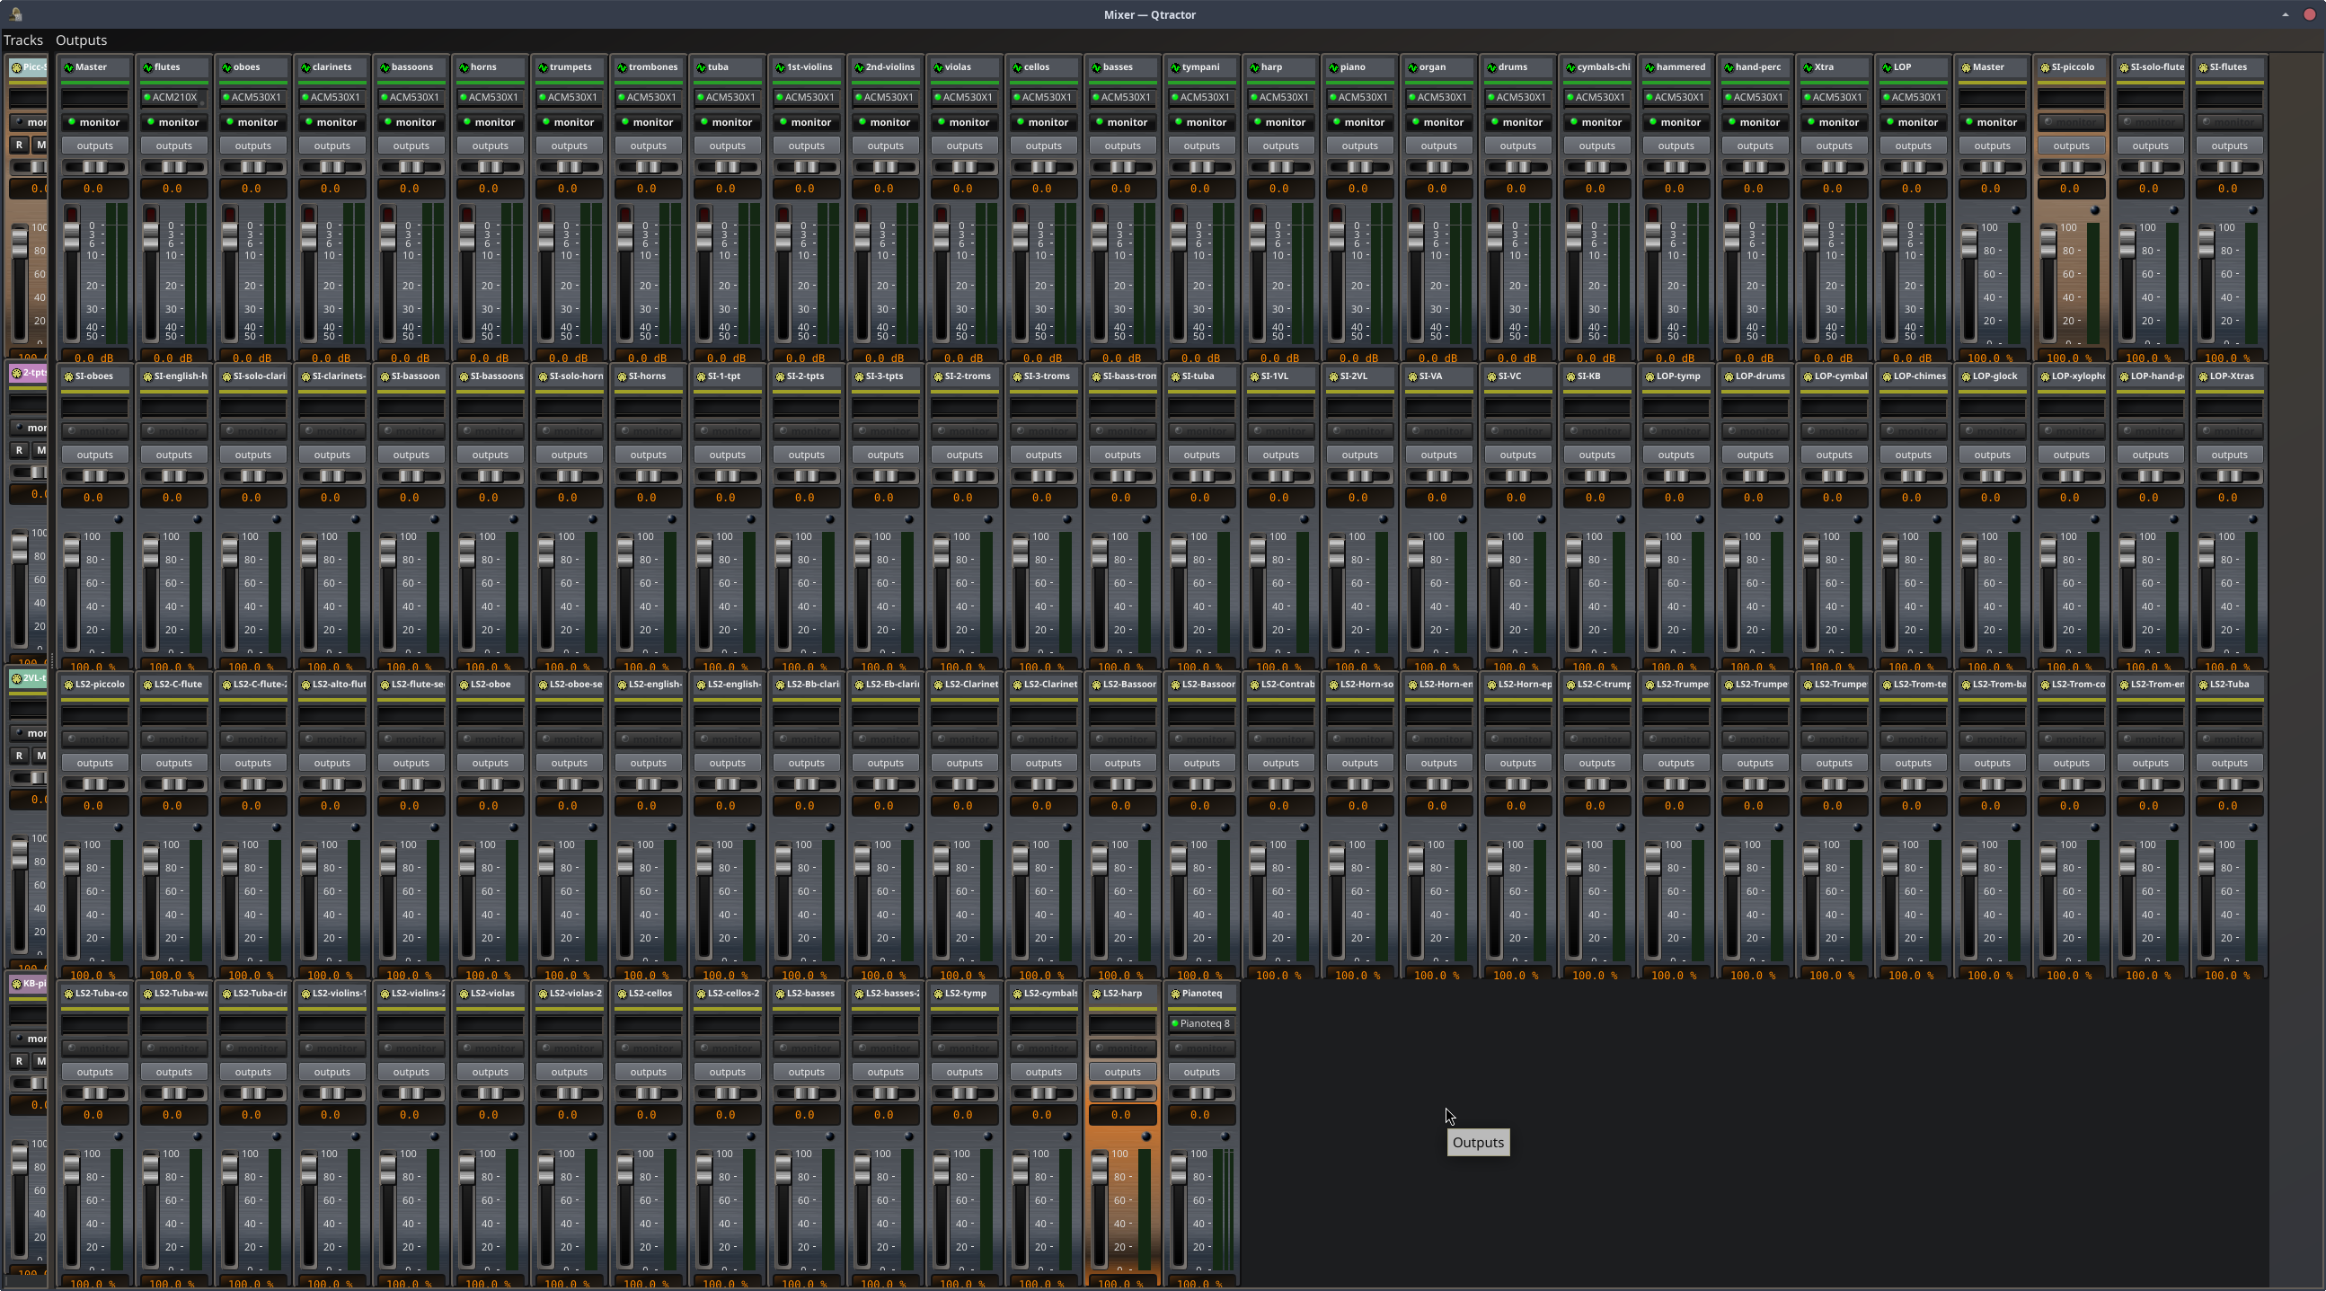Click the harp bus waveform icon
Screen dimensions: 2326x1291
(1255, 67)
